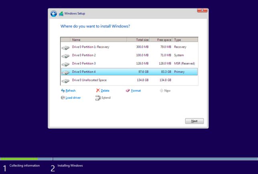Click the 100.0 MB total size cell
This screenshot has height=174, width=258.
142,55
